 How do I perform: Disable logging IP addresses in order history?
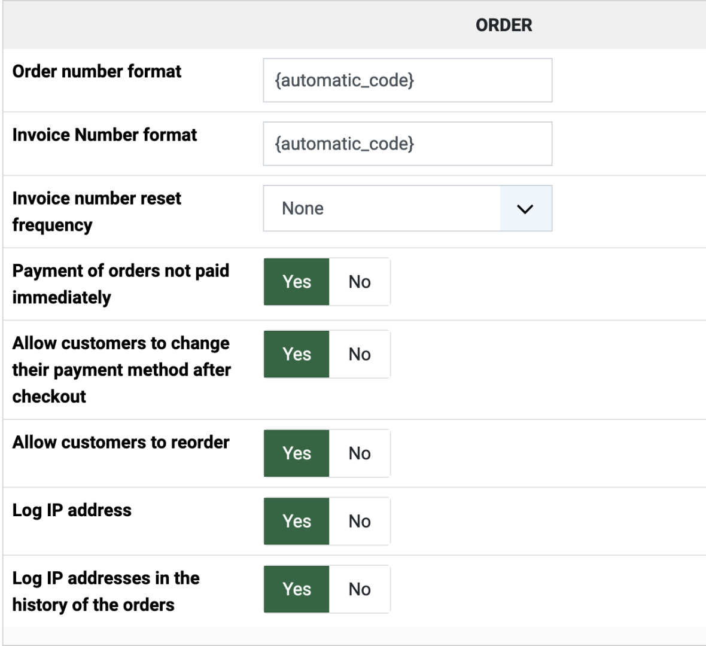click(x=360, y=589)
